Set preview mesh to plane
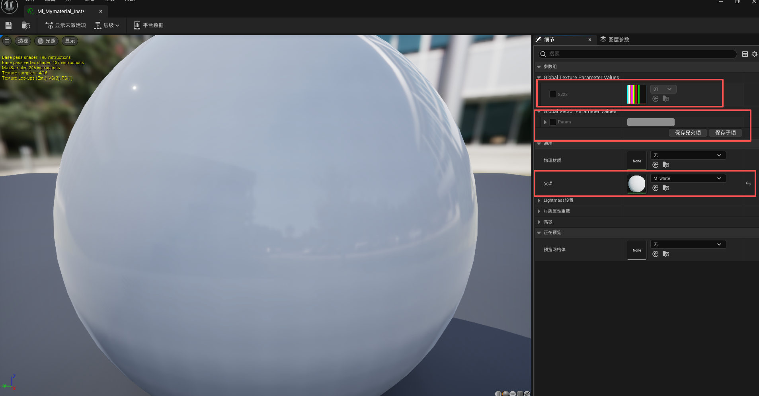 (513, 393)
